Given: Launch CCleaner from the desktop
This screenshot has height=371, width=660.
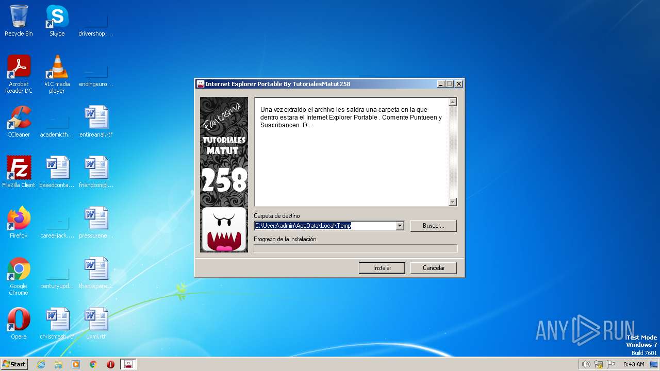Looking at the screenshot, I should tap(19, 122).
